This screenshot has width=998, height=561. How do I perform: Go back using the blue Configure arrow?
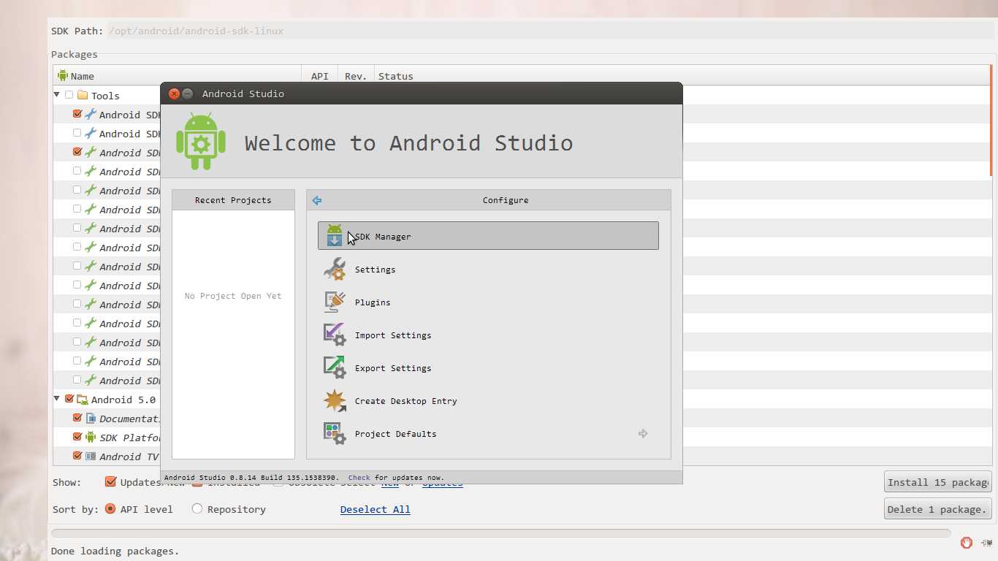tap(317, 200)
